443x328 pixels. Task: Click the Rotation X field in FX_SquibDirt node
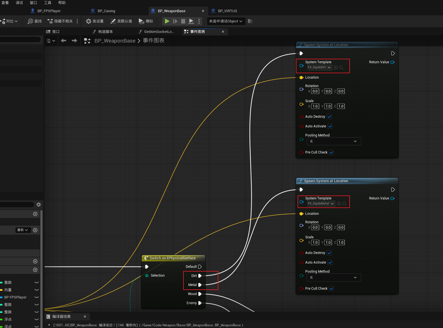click(315, 91)
